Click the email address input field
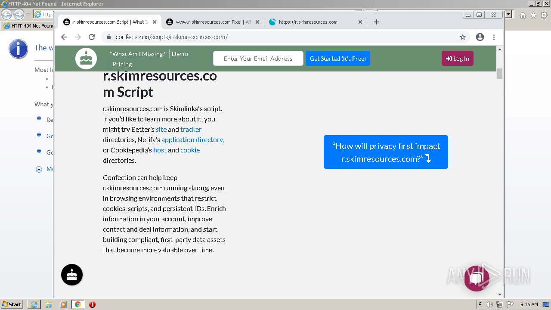The width and height of the screenshot is (551, 310). pyautogui.click(x=258, y=59)
